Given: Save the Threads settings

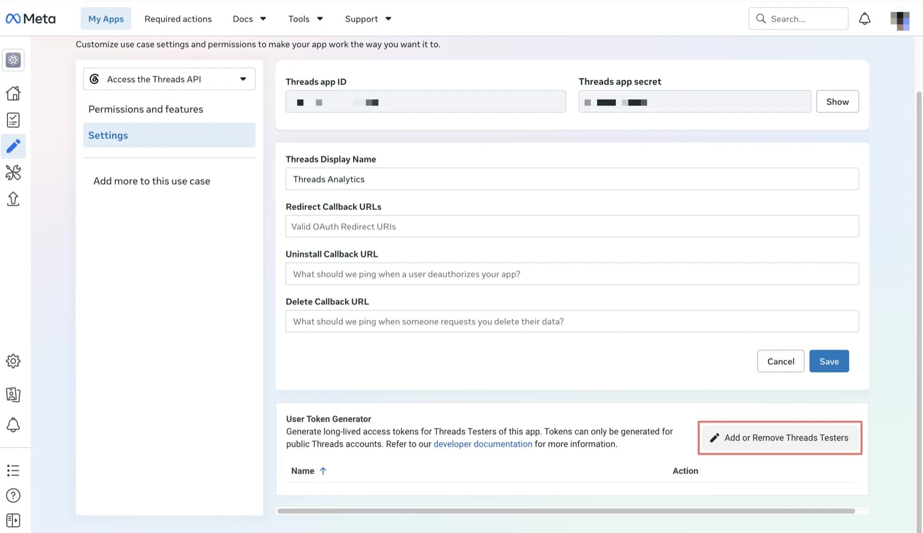Looking at the screenshot, I should 829,361.
